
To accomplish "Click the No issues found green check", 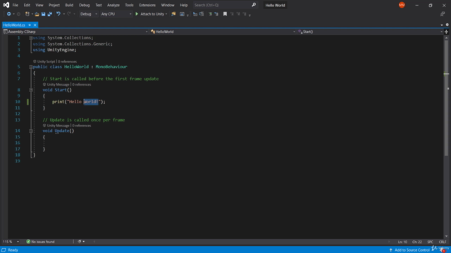I will [28, 242].
